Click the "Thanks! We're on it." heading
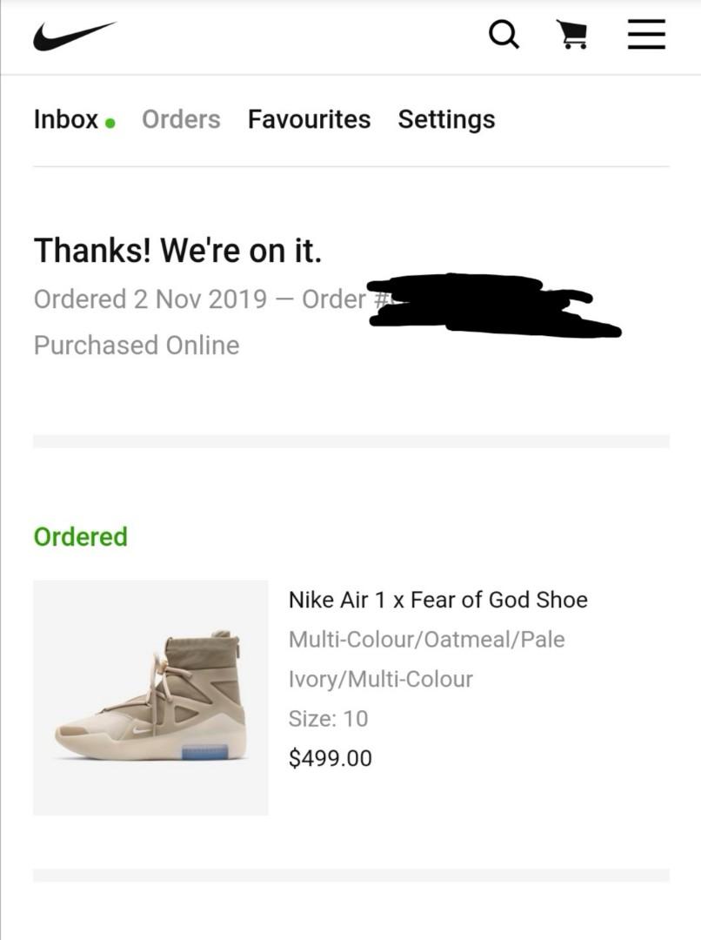701x940 pixels. pos(177,251)
